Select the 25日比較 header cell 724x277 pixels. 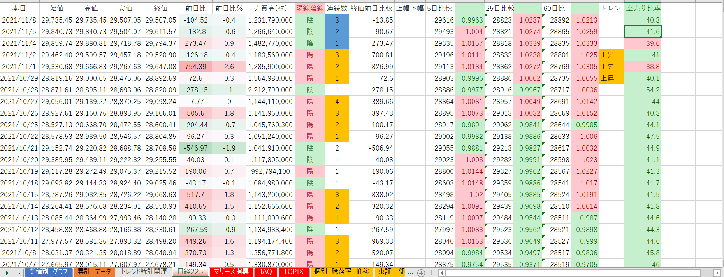tap(499, 8)
